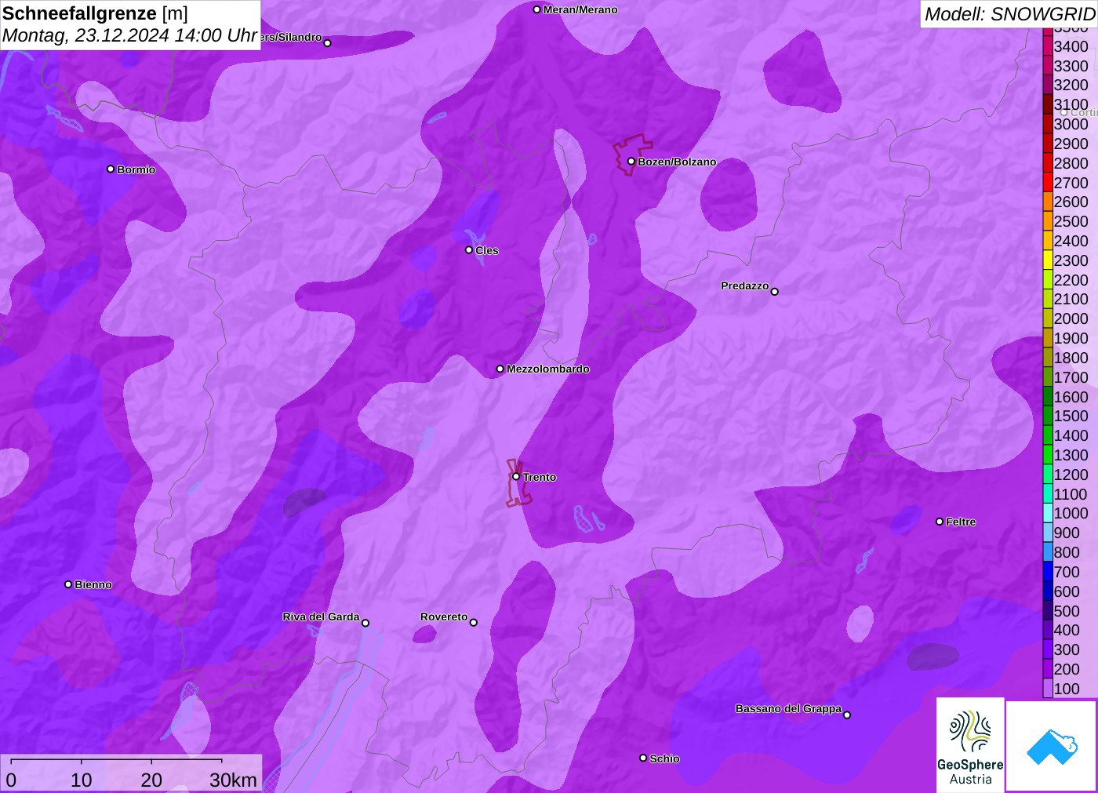Image resolution: width=1098 pixels, height=793 pixels.
Task: Click the date Montag, 23.12.2024 14:00 Uhr
Action: [129, 35]
